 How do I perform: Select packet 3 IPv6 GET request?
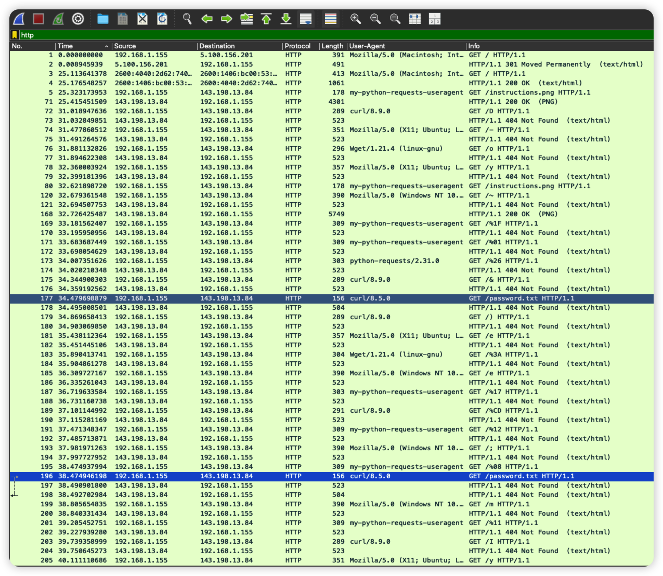pos(331,74)
